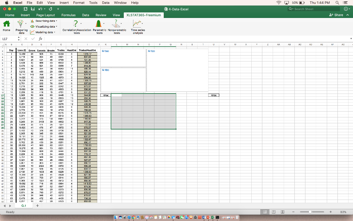Click the Spotlight search icon
Image resolution: width=353 pixels, height=221 pixels.
(x=336, y=3)
